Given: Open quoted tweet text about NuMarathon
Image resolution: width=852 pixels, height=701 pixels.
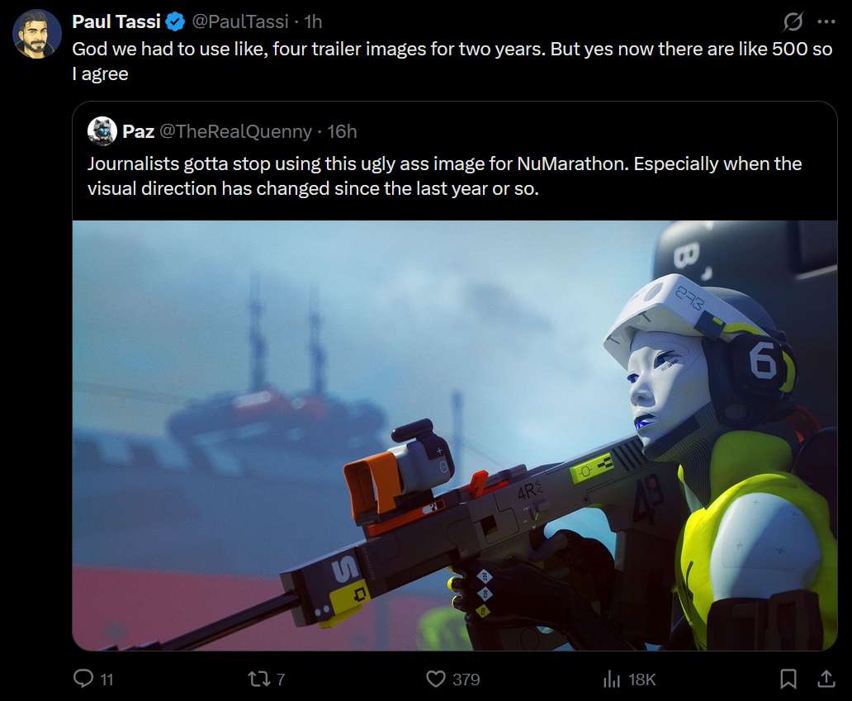Looking at the screenshot, I should pyautogui.click(x=444, y=176).
